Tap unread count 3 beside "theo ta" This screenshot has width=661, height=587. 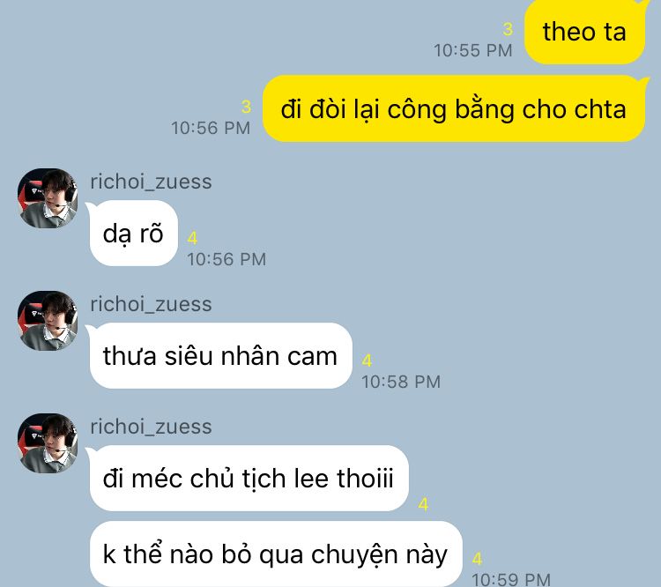(x=508, y=29)
